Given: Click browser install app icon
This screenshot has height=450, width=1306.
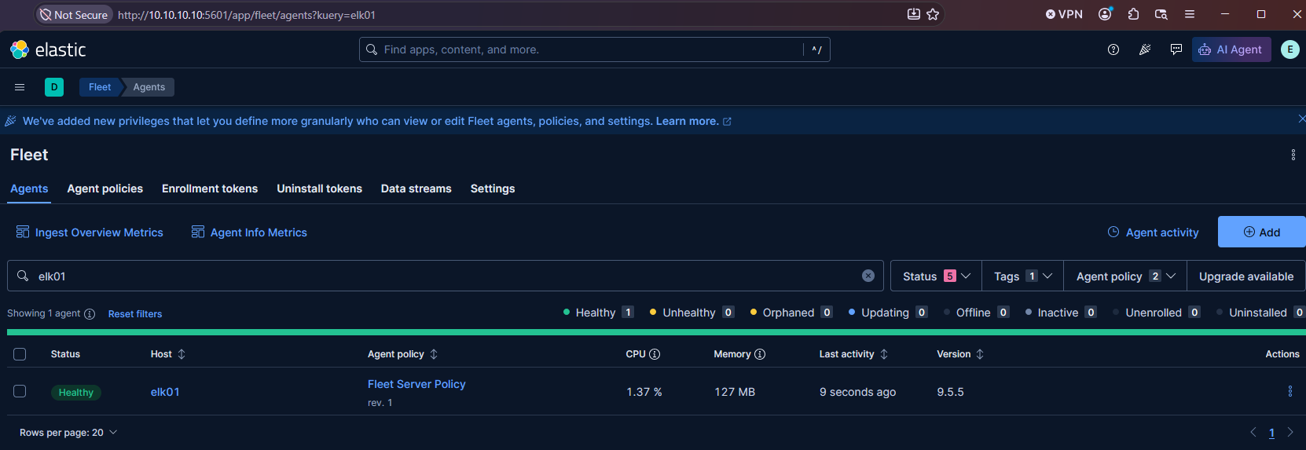Looking at the screenshot, I should click(x=913, y=14).
